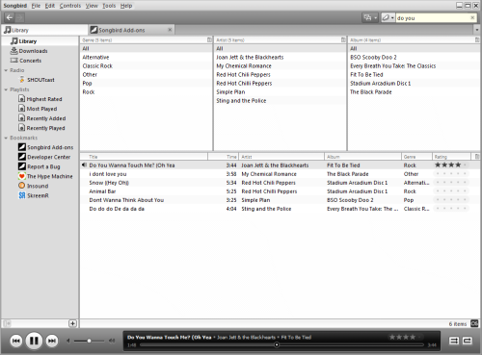Viewport: 482px width, 355px height.
Task: Open the Genre pane column picker
Action: (209, 40)
